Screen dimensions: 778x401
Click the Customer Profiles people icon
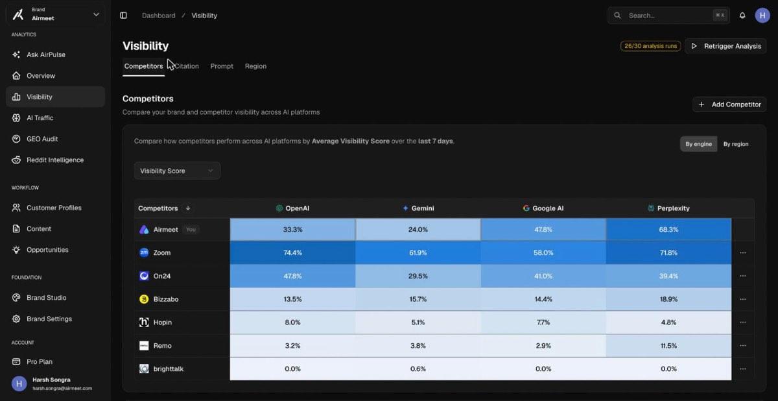[x=16, y=208]
